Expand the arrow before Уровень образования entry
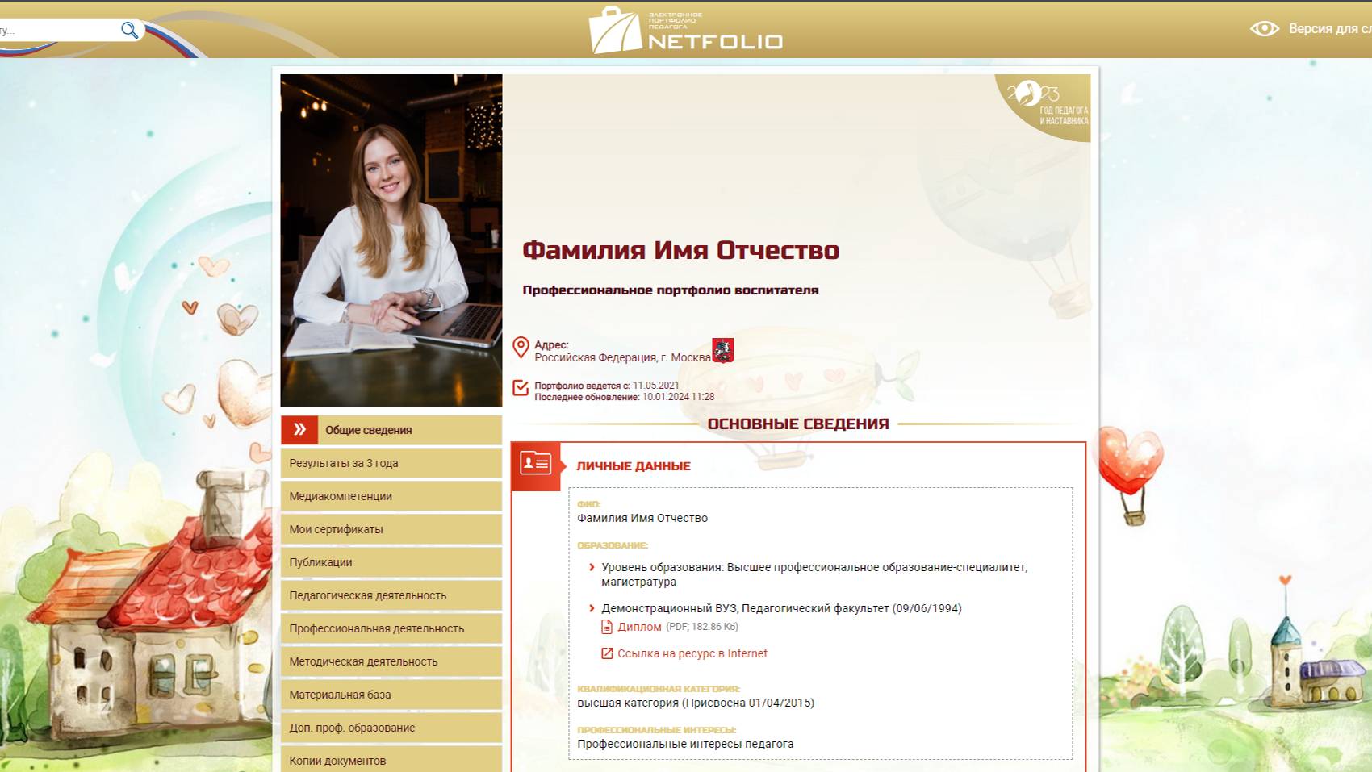 (592, 568)
